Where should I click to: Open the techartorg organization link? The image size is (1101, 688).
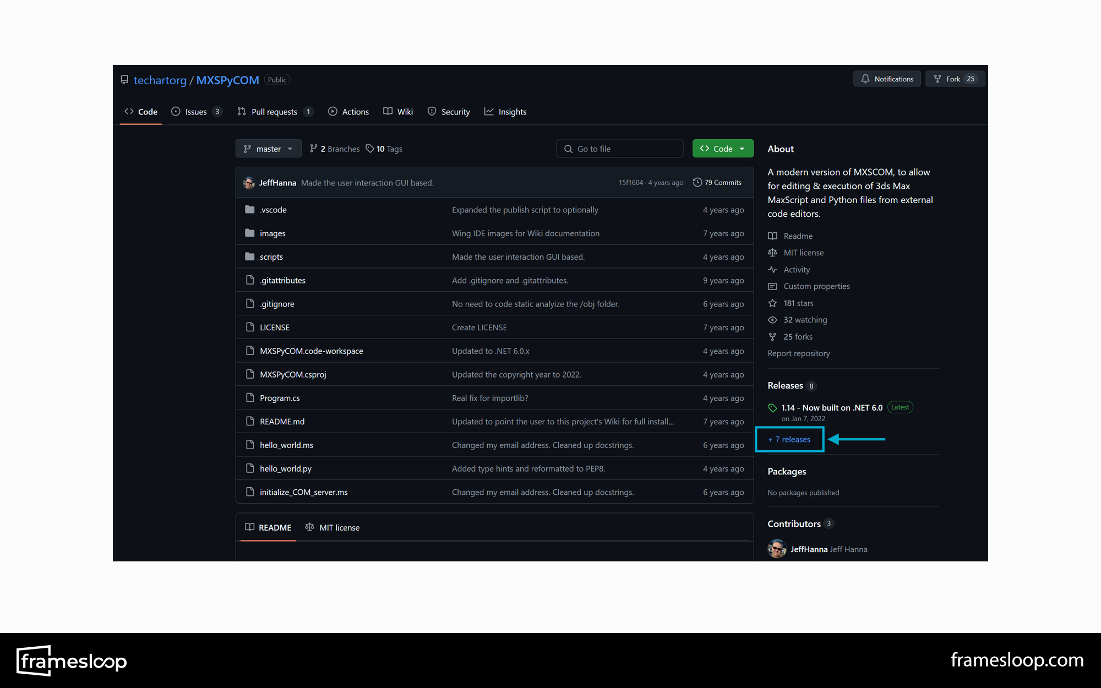[160, 80]
